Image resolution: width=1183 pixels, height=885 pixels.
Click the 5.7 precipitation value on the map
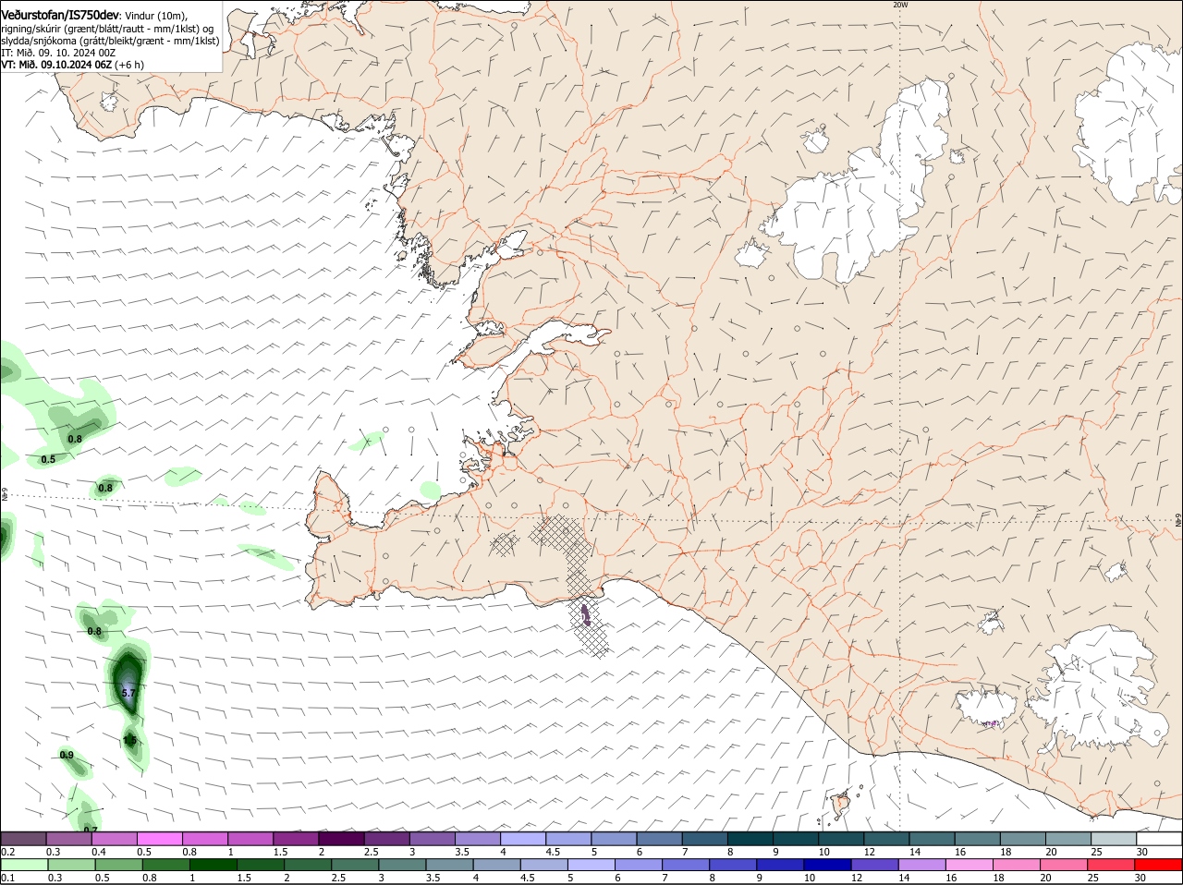128,693
